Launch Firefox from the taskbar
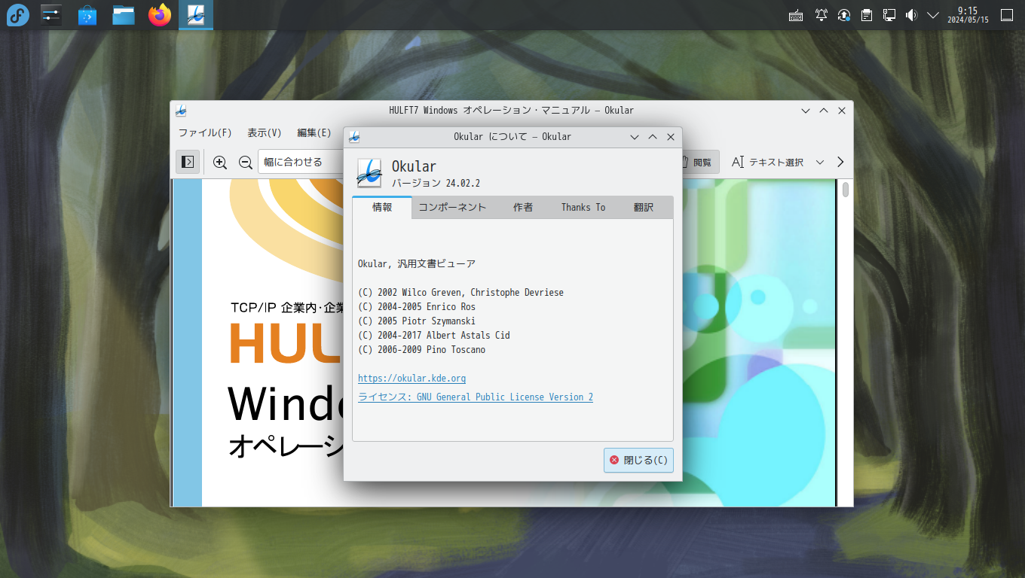 pyautogui.click(x=160, y=15)
